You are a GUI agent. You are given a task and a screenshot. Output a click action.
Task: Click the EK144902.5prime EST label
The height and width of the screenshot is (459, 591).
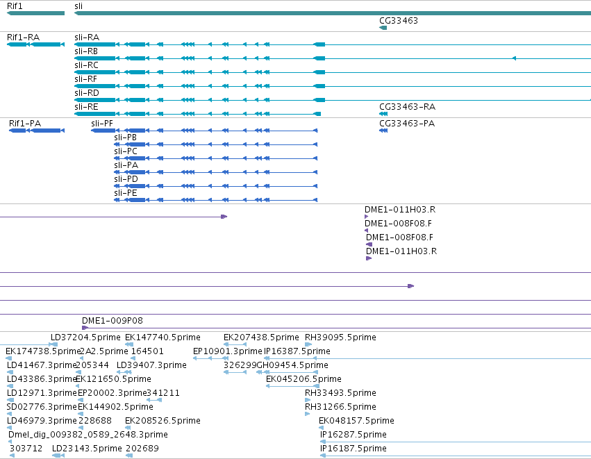(x=115, y=407)
